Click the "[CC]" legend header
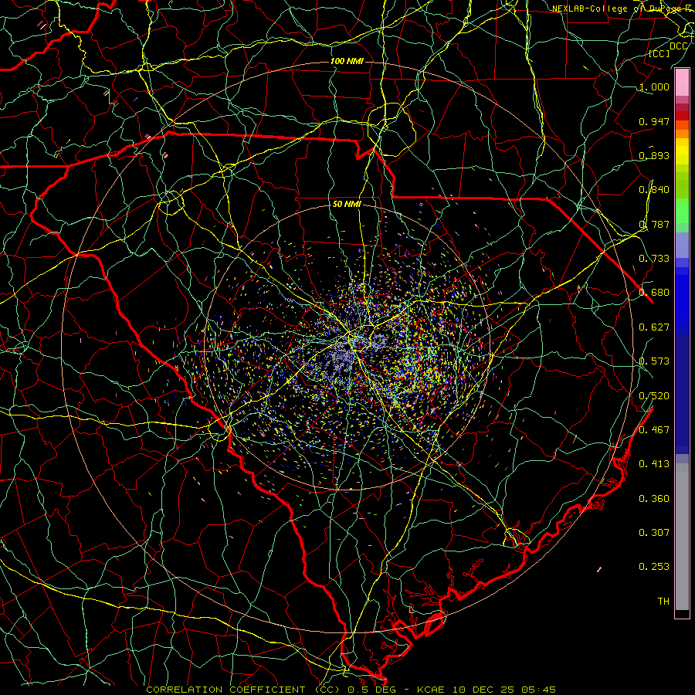This screenshot has height=695, width=695. 659,53
